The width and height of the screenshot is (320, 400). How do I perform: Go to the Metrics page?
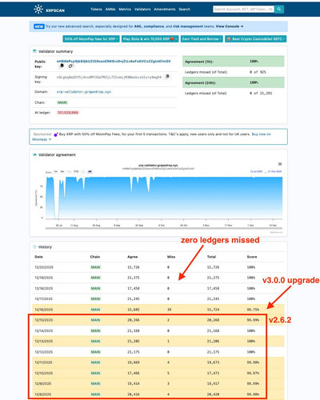pos(125,10)
